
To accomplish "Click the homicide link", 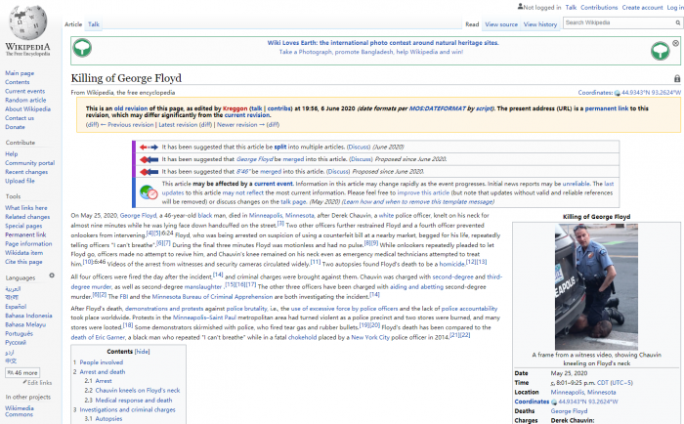I will coord(451,264).
